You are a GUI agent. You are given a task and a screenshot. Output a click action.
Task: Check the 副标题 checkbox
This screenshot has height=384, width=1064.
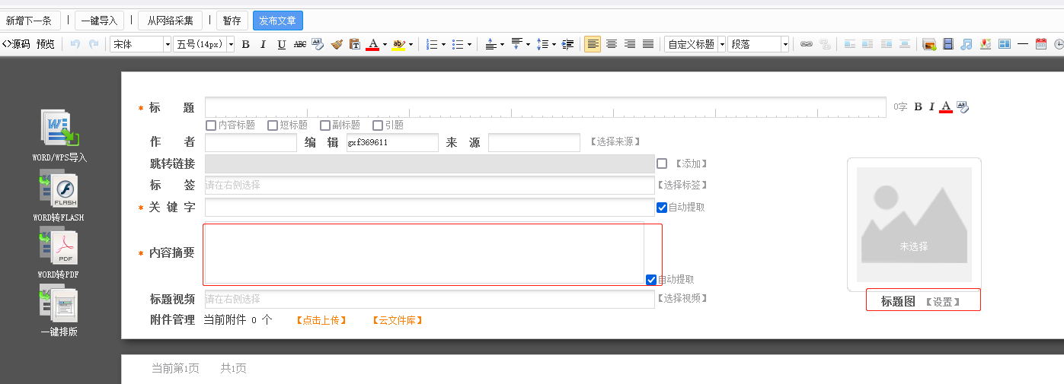tap(326, 125)
